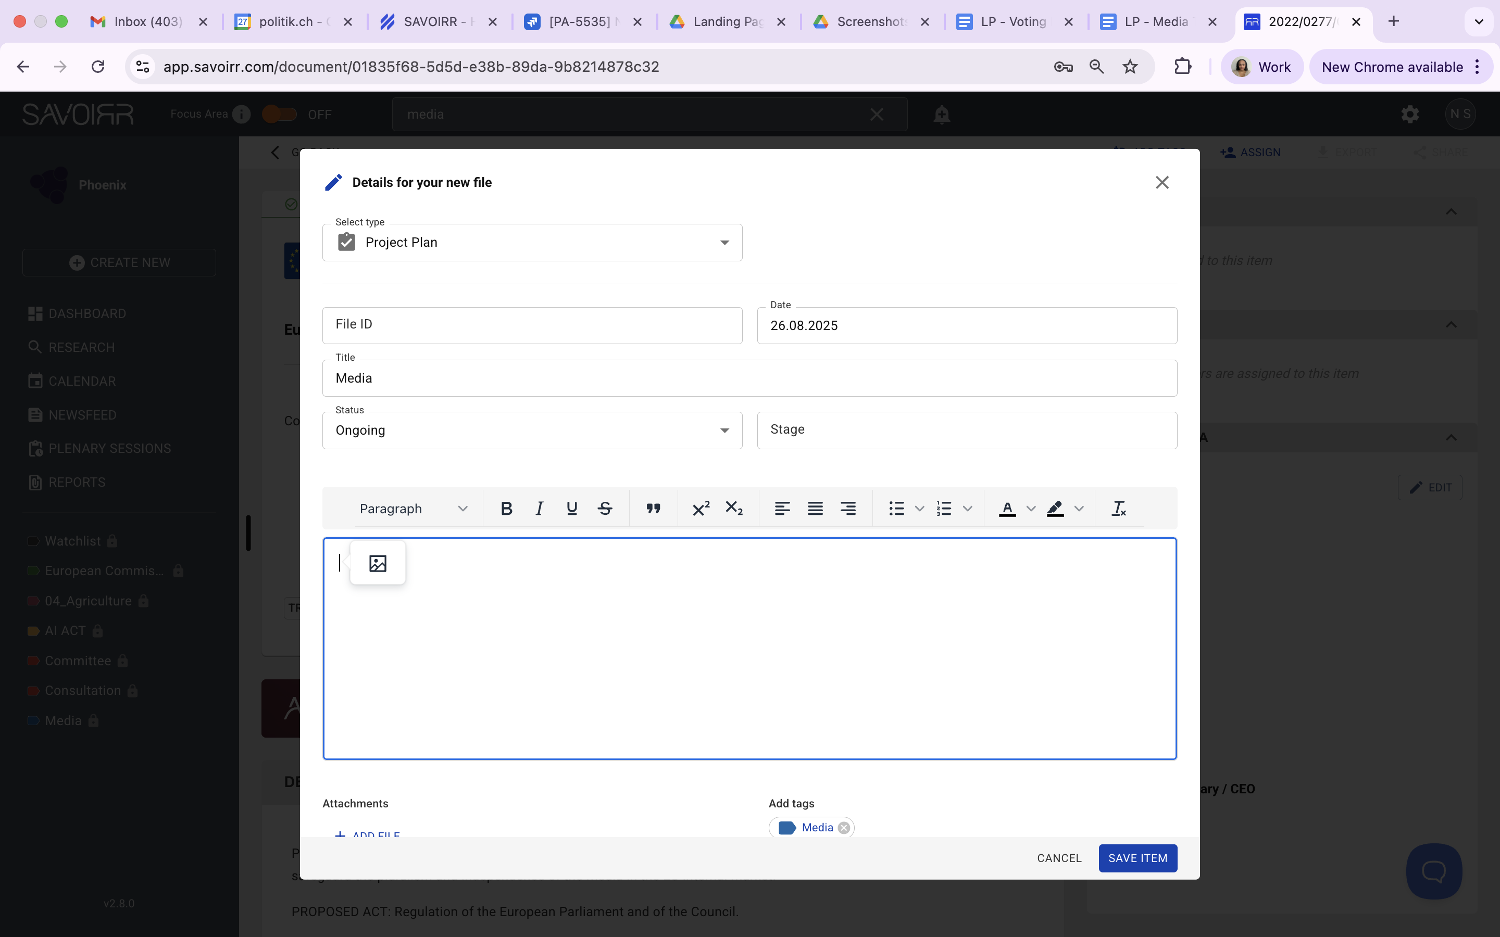The height and width of the screenshot is (937, 1500).
Task: Open Chrome Work profile button
Action: [1261, 67]
